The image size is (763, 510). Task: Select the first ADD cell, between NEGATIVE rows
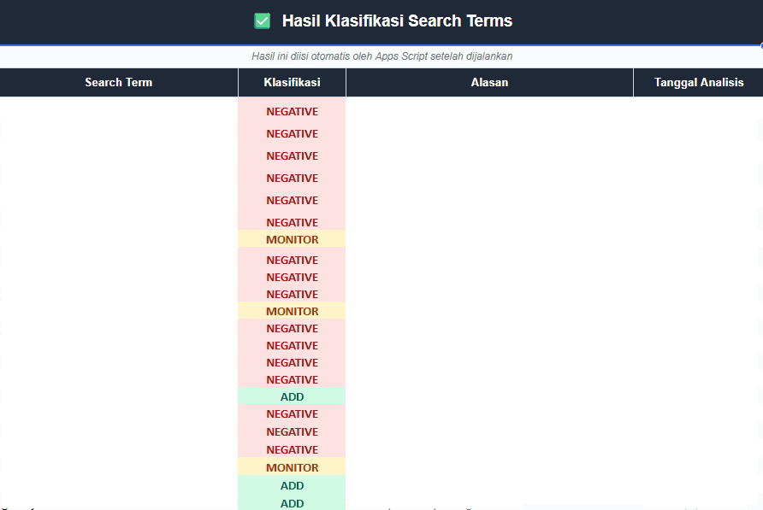[292, 396]
